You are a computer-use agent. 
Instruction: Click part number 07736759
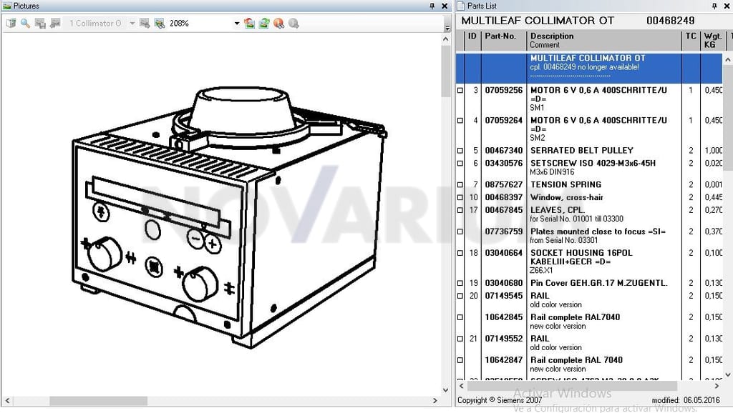pos(503,232)
